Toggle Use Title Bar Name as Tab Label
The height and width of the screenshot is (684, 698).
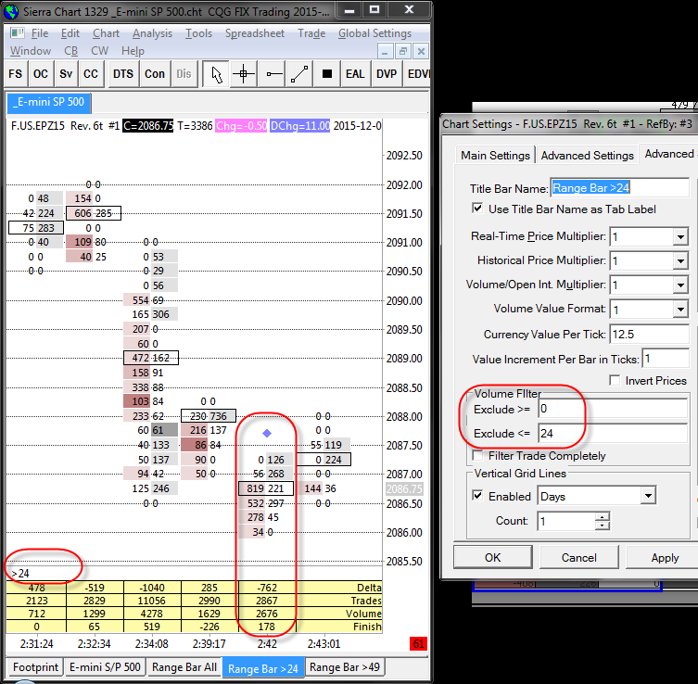477,209
